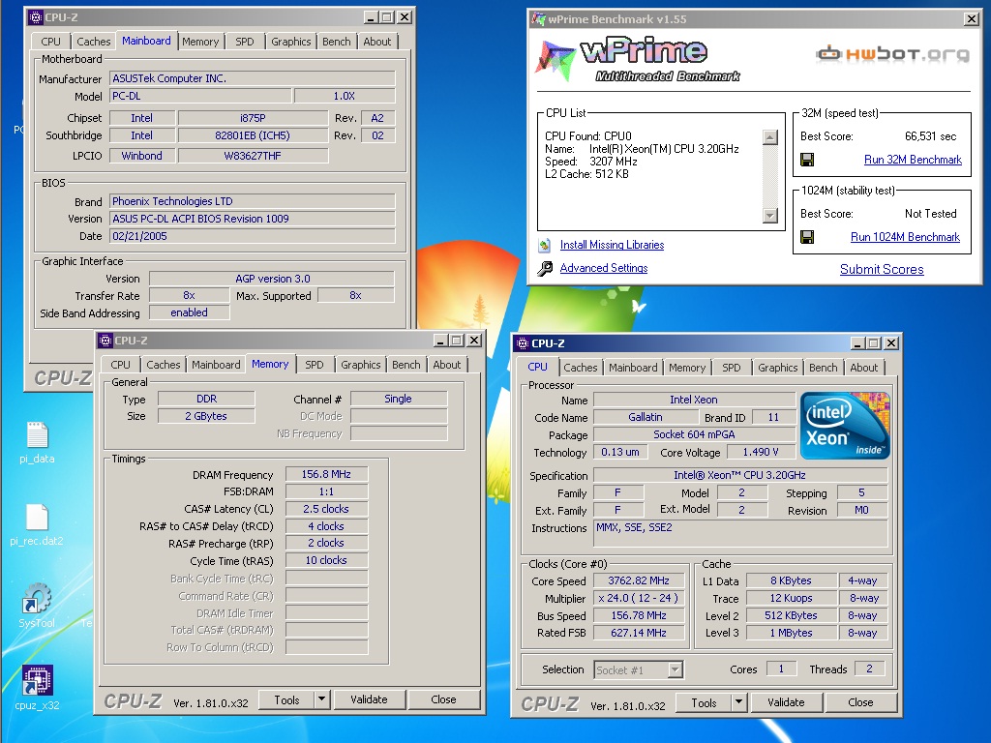Click the hwbot.org logo
This screenshot has height=743, width=991.
coord(892,54)
